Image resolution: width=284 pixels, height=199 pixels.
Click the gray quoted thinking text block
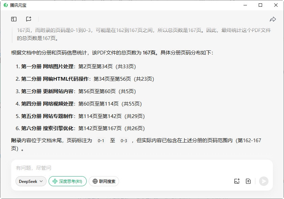click(x=144, y=34)
